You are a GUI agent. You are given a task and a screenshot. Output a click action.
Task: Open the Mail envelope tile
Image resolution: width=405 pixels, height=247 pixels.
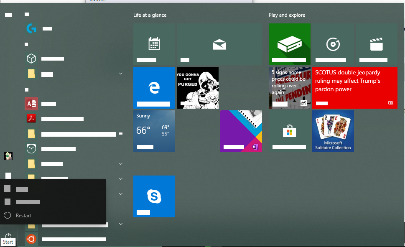click(219, 44)
